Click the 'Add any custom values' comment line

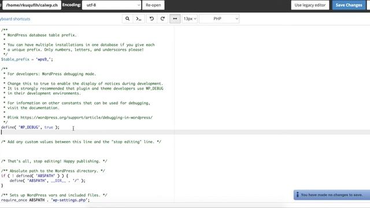(x=81, y=142)
